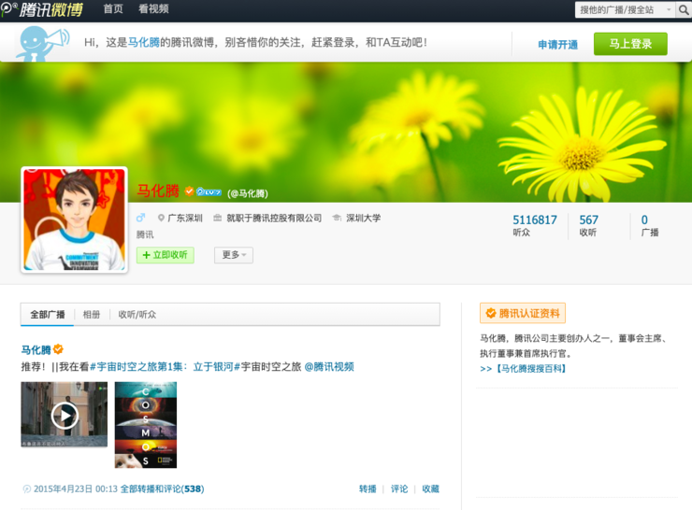Open the search scope dropdown arrow
The width and height of the screenshot is (692, 510).
point(669,9)
